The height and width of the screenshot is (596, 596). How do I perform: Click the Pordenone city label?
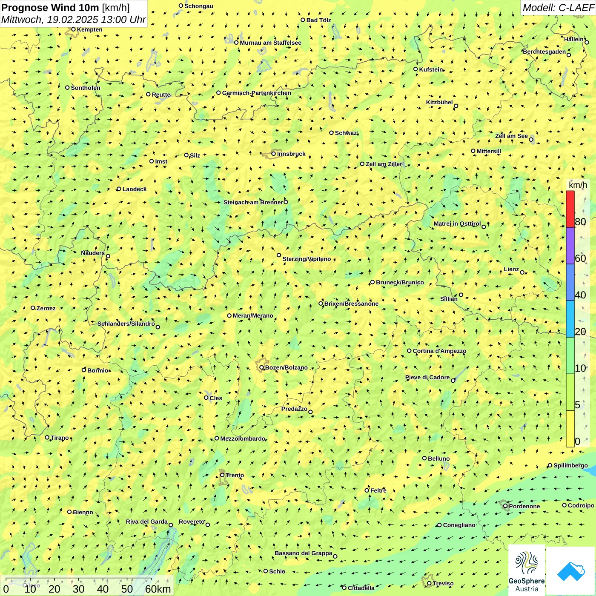(524, 506)
